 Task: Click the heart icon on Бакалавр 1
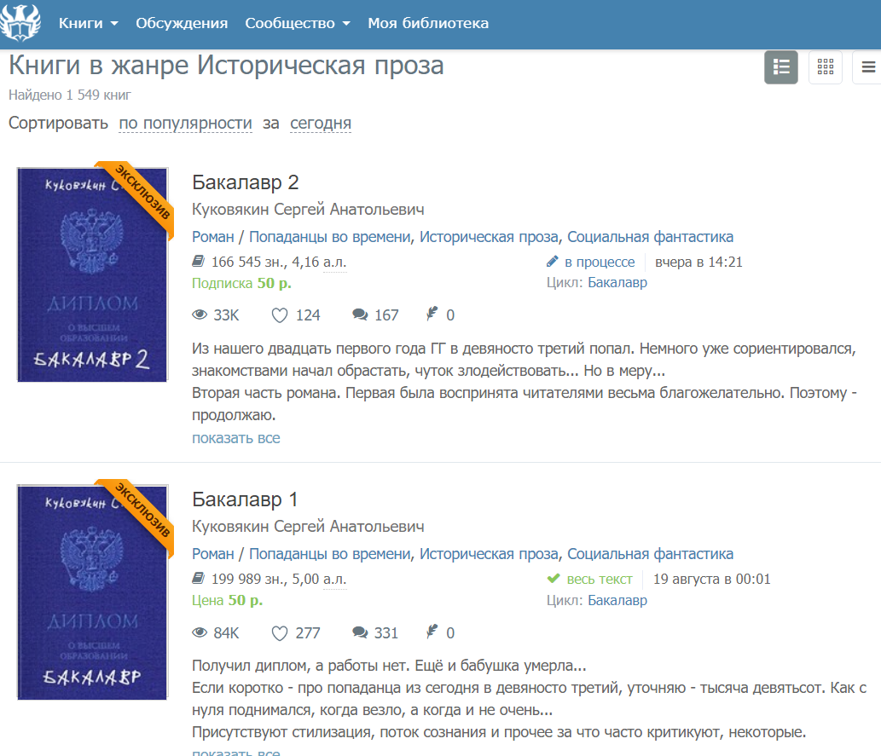coord(280,633)
